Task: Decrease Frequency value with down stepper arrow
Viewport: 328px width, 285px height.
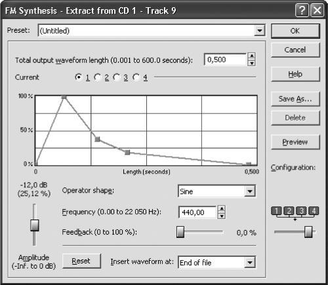Action: [222, 216]
